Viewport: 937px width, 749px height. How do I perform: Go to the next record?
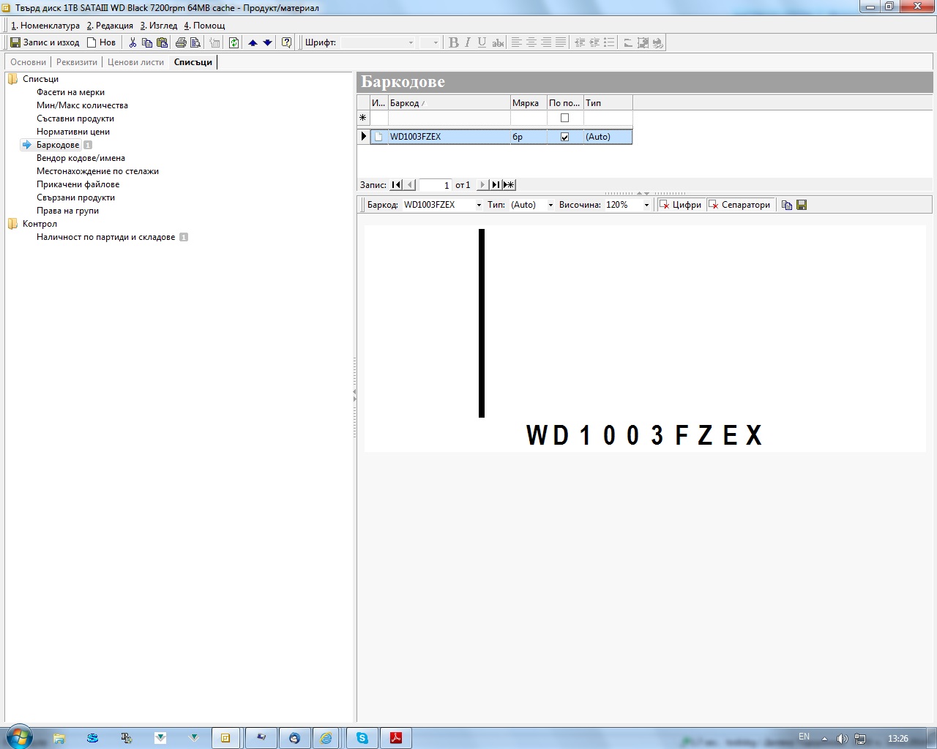[482, 185]
